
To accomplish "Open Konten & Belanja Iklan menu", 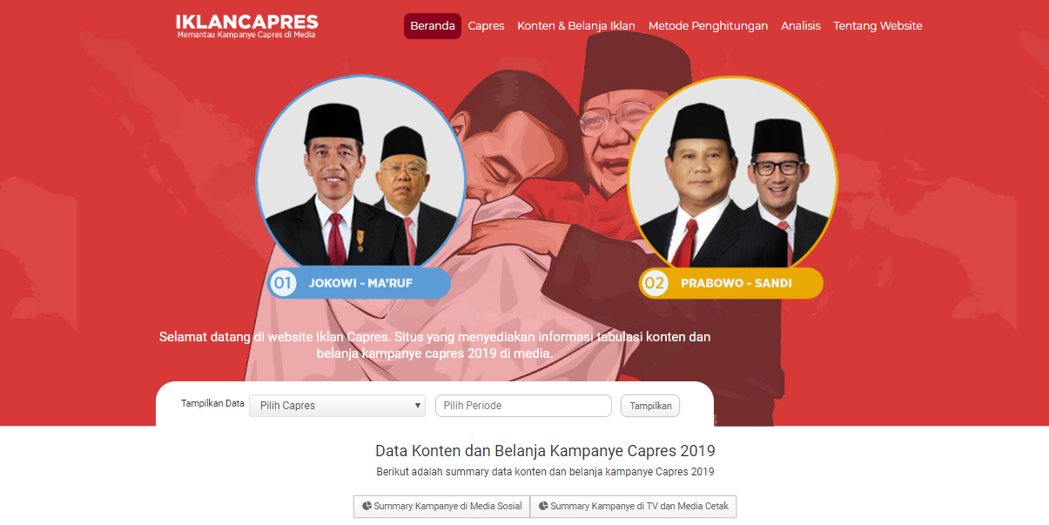I will (576, 26).
